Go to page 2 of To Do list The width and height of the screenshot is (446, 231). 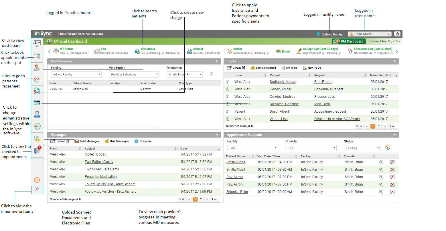pyautogui.click(x=379, y=126)
